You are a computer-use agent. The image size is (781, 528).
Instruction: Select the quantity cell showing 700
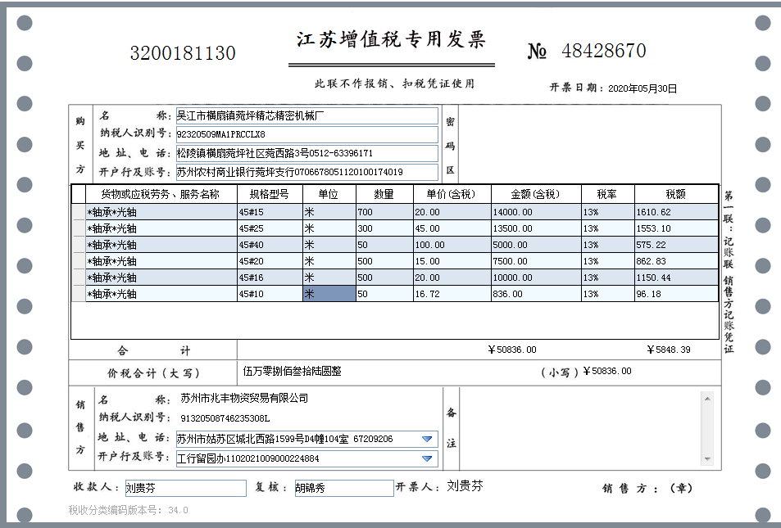384,212
